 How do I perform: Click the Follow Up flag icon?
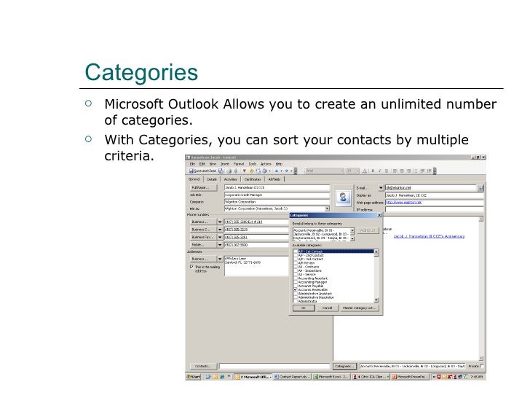[244, 171]
